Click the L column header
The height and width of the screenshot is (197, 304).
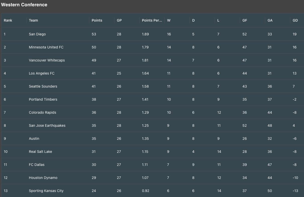coord(218,20)
